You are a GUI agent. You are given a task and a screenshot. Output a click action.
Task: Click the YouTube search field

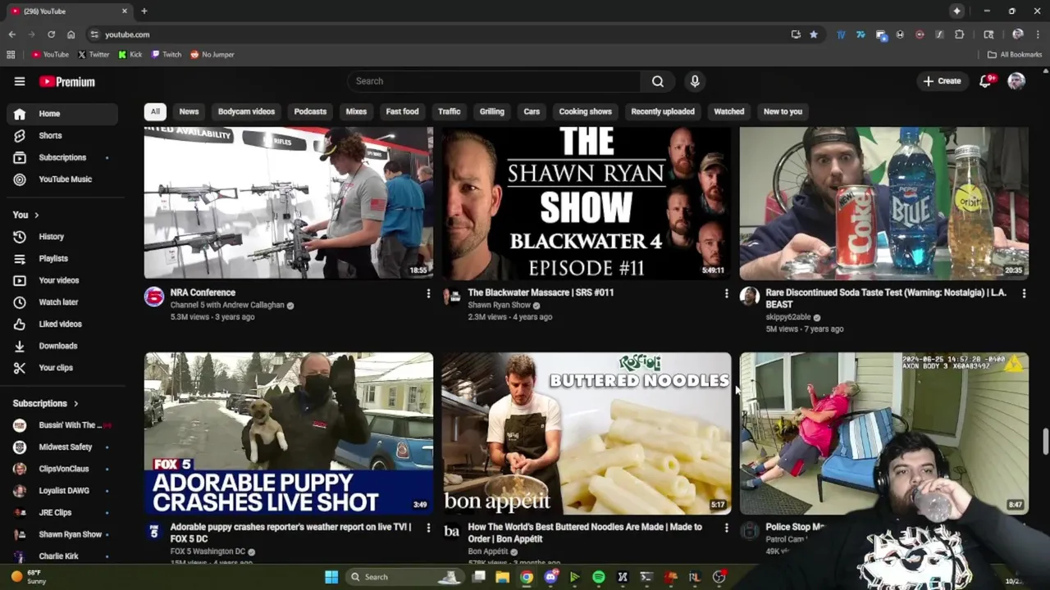494,81
